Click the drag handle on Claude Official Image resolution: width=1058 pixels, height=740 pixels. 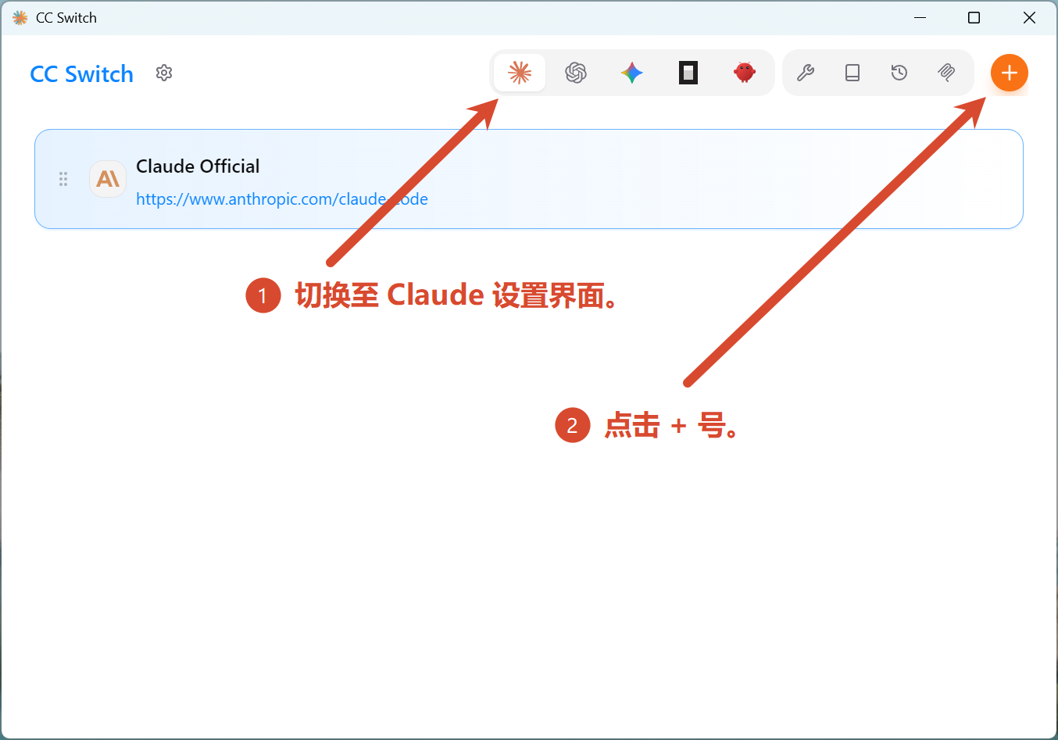click(x=63, y=179)
